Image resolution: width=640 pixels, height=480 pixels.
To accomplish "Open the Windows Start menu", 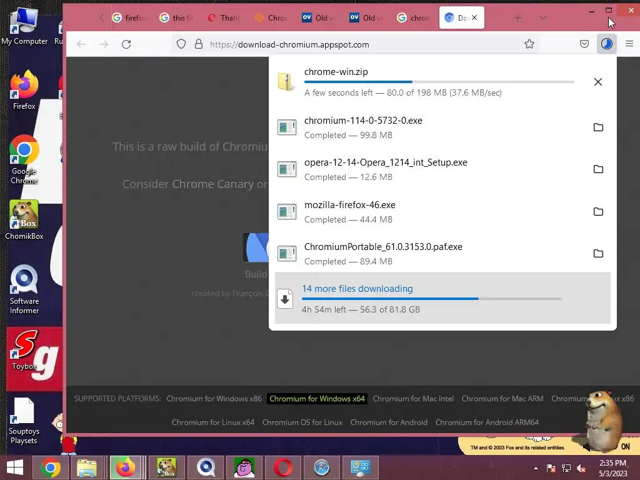I will coord(15,467).
